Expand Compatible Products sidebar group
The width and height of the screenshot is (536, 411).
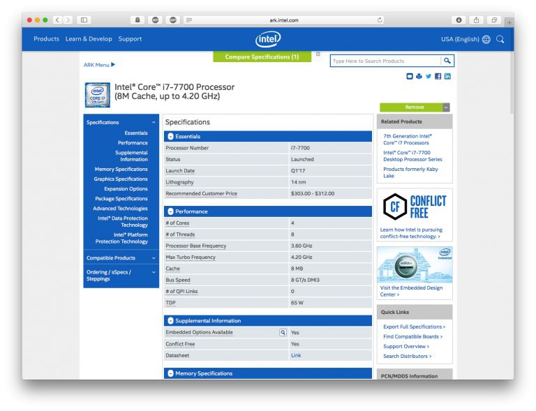coord(154,258)
